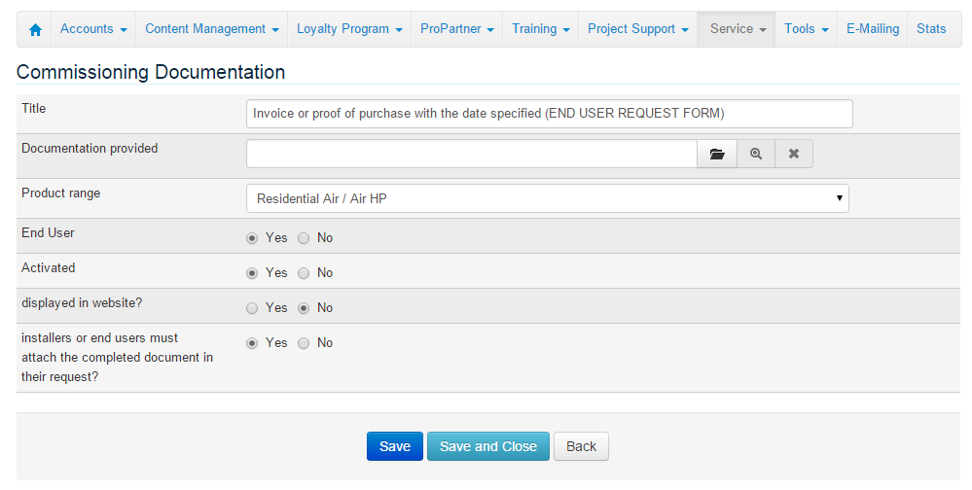This screenshot has height=490, width=972.
Task: Click the Back button
Action: [x=581, y=446]
